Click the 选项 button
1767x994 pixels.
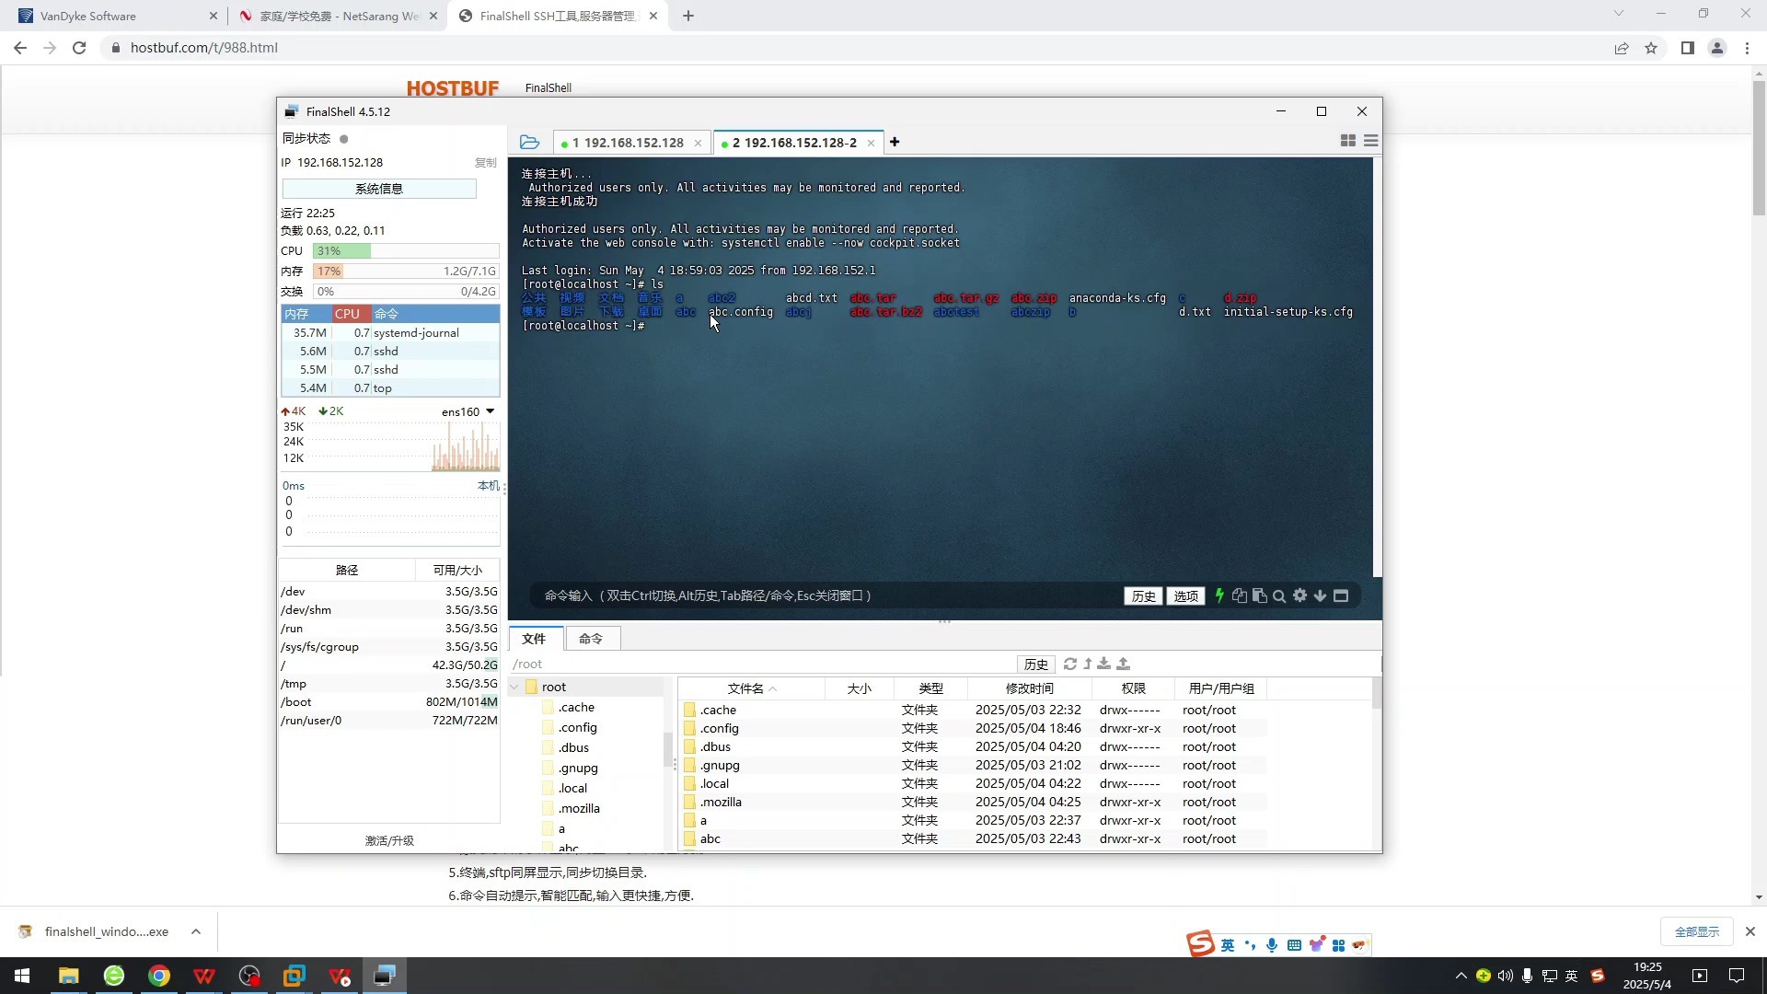click(x=1186, y=596)
